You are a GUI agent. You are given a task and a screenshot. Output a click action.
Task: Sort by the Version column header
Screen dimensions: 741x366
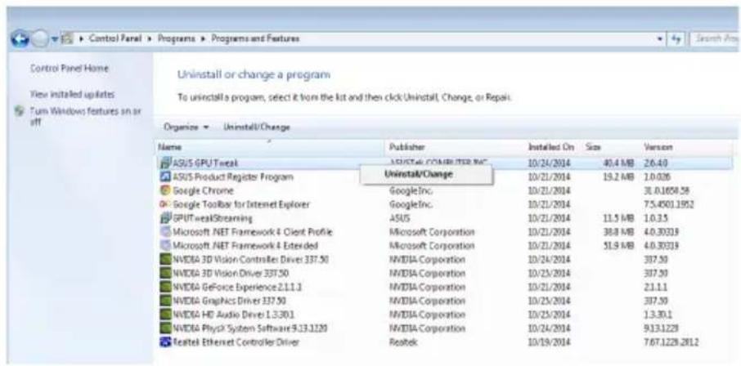click(x=685, y=147)
